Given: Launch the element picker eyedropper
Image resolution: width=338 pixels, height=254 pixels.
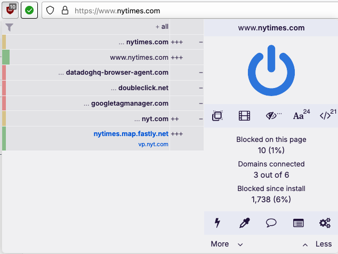Looking at the screenshot, I should pos(245,223).
